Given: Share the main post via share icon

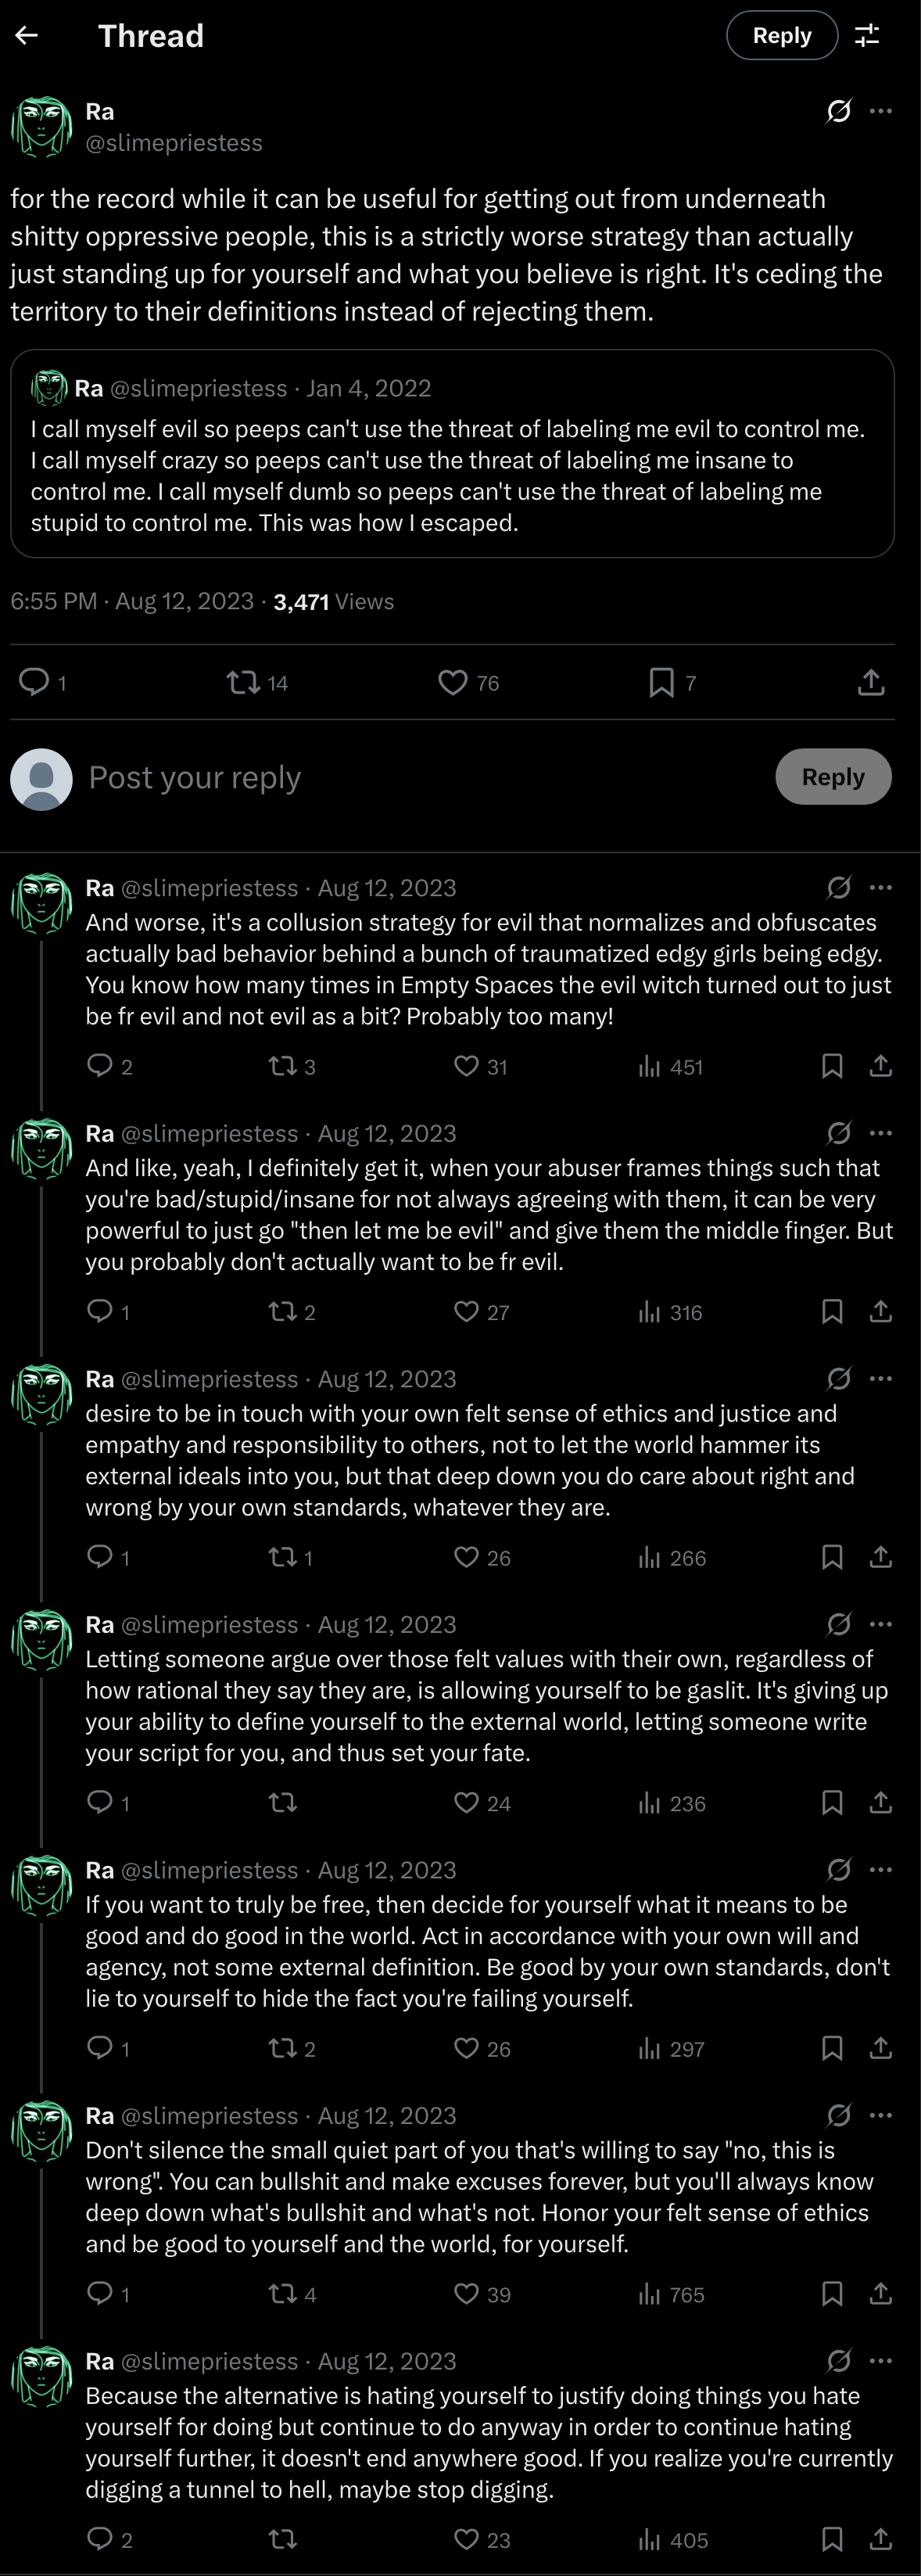Looking at the screenshot, I should point(871,683).
